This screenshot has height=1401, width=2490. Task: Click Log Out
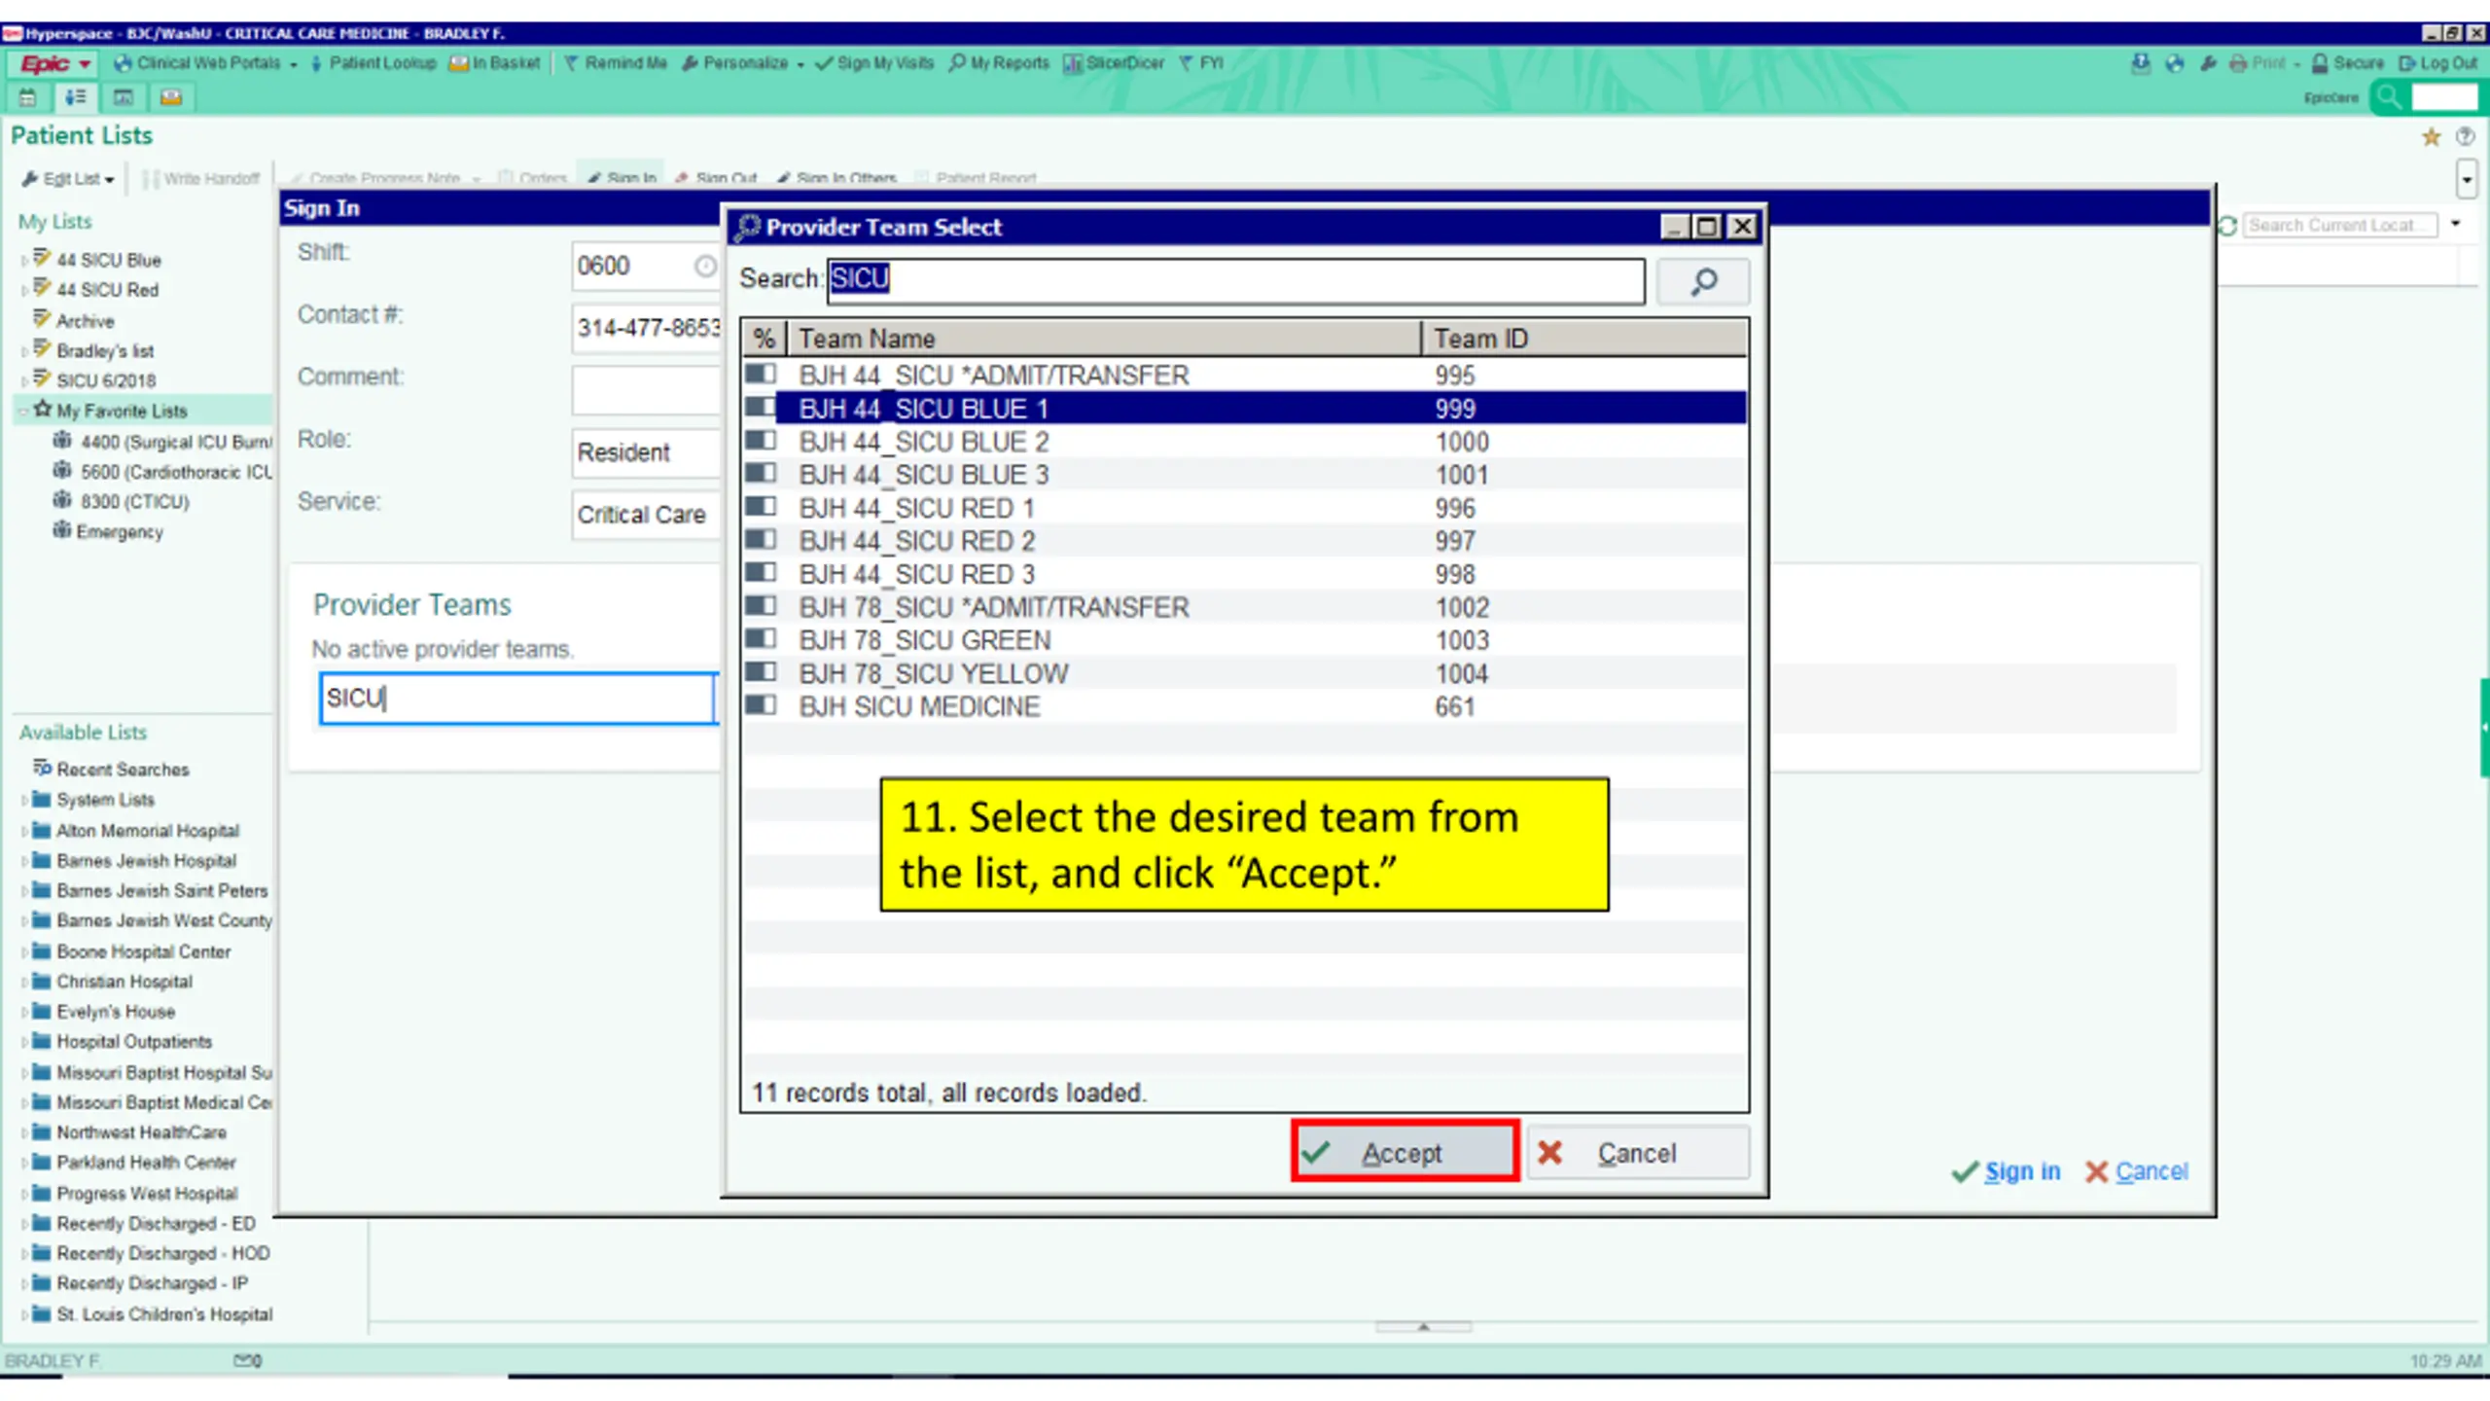[2437, 63]
